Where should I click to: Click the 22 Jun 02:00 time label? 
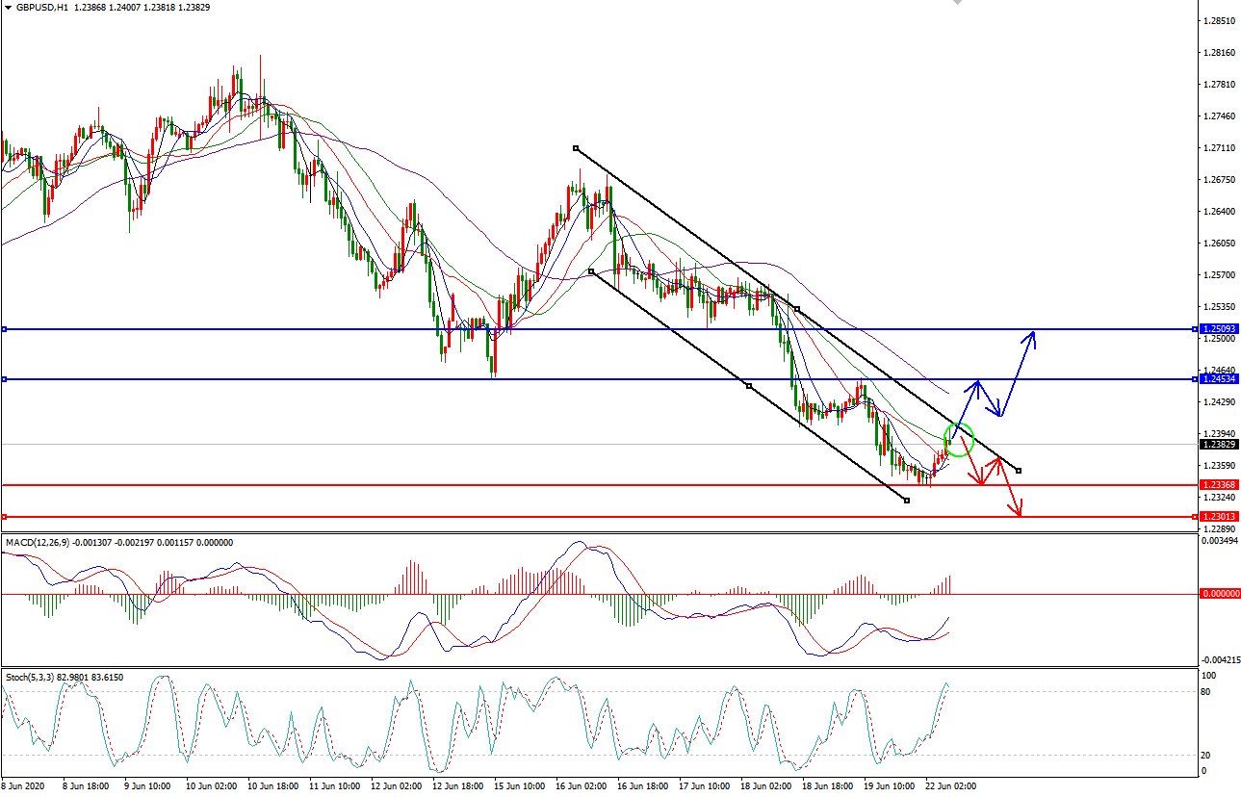950,786
